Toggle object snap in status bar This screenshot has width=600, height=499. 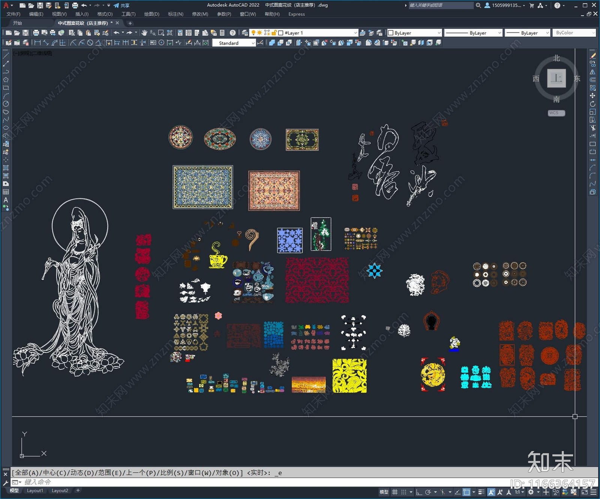[x=466, y=492]
